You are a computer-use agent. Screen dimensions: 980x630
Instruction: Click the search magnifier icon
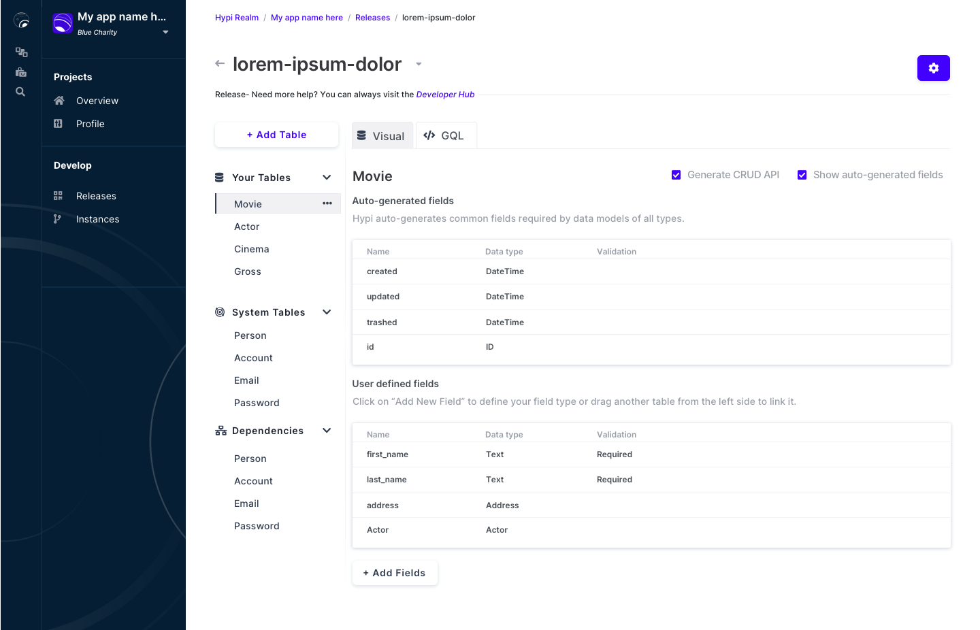(x=20, y=92)
